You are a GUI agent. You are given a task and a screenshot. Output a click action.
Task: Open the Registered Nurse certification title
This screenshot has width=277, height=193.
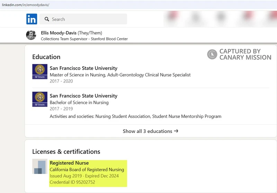[x=69, y=163]
